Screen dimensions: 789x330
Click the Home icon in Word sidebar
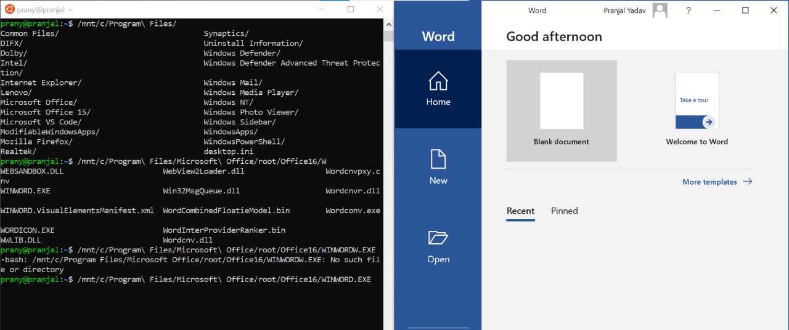438,82
